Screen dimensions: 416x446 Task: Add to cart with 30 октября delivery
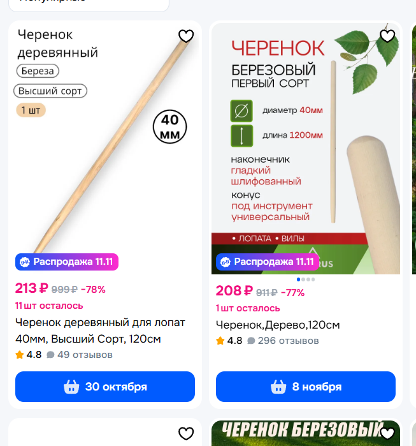[105, 387]
